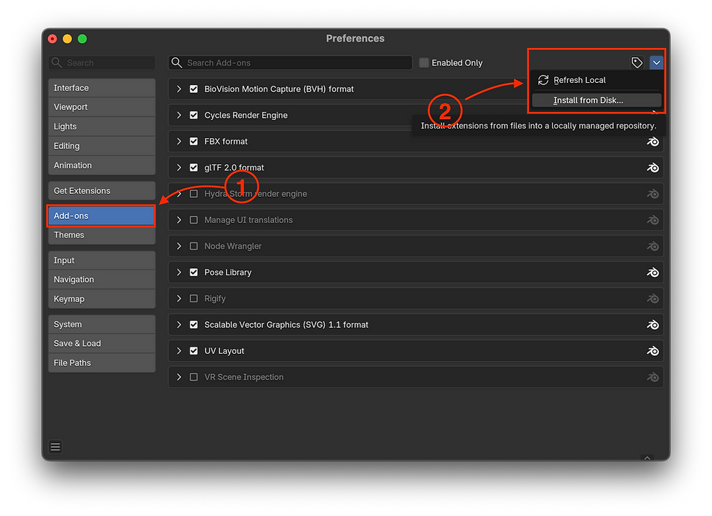Open the Save & Load section
The image size is (712, 516).
coord(102,344)
